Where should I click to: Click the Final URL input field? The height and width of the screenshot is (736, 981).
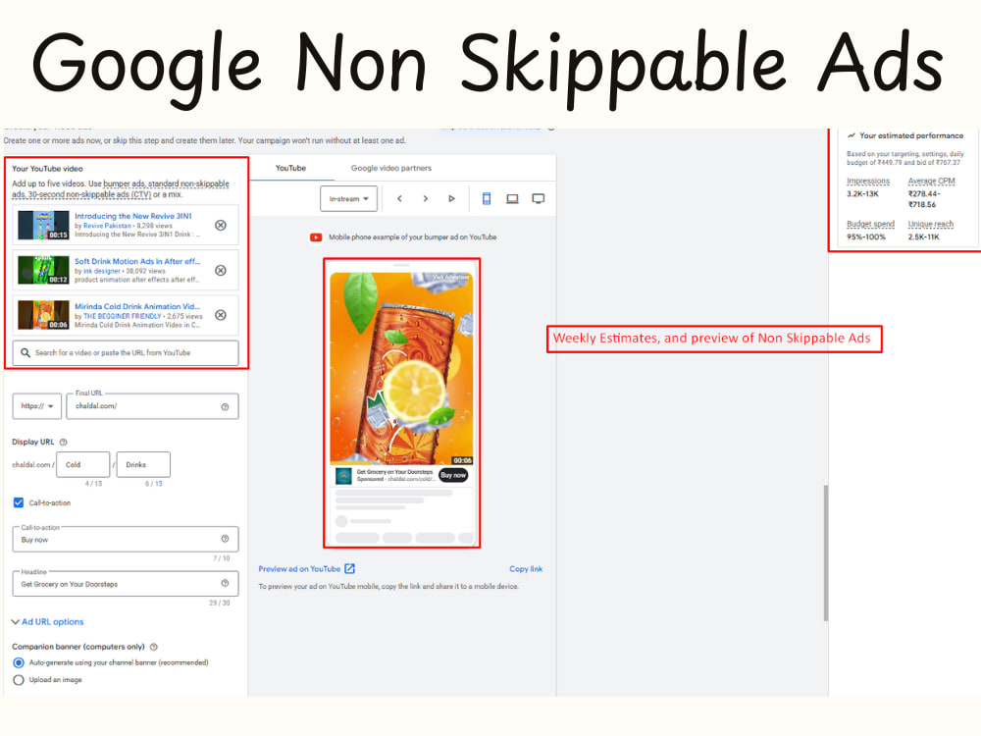(x=153, y=406)
